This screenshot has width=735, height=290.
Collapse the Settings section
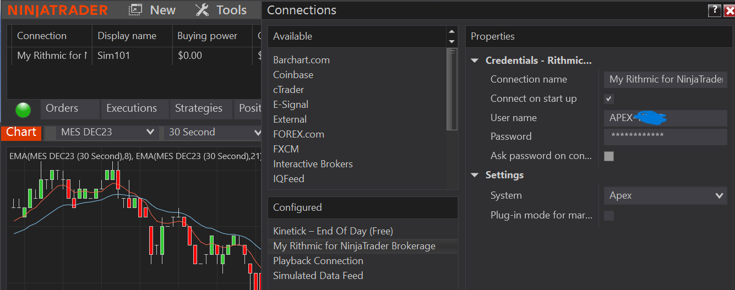point(475,175)
